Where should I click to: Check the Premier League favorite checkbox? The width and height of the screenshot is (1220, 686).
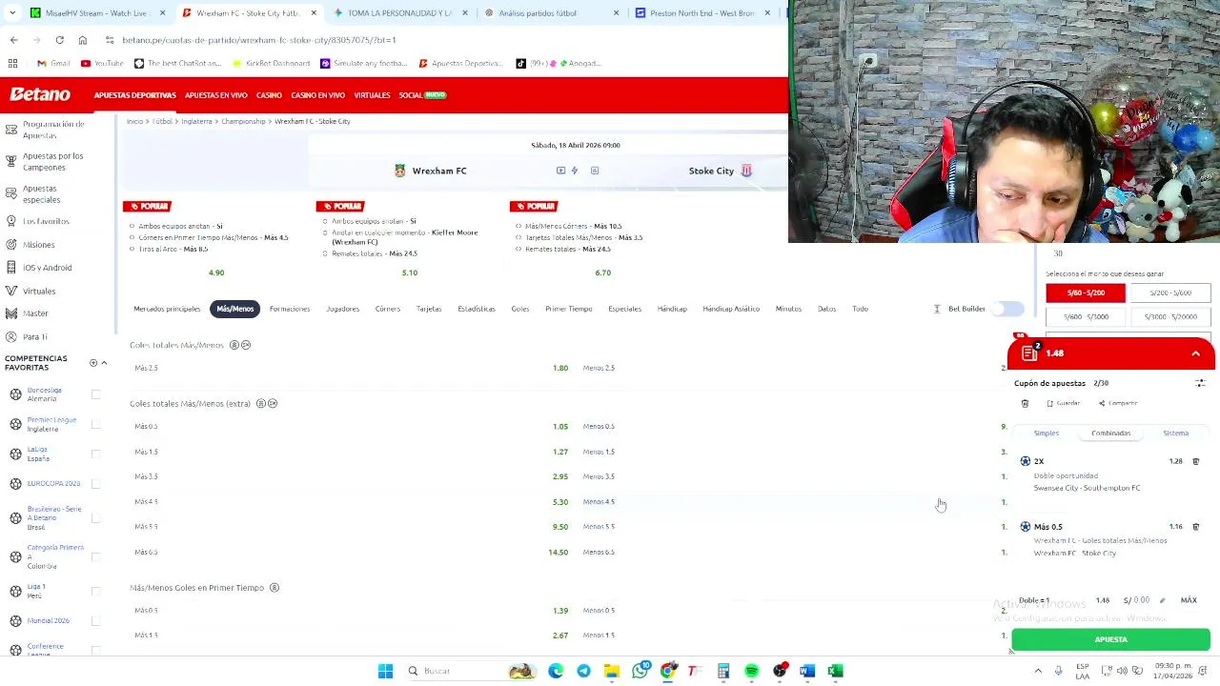[x=95, y=424]
